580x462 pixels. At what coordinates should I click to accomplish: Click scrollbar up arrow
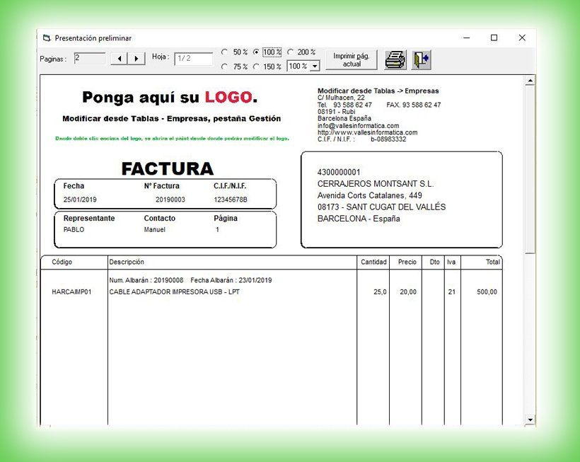(530, 81)
